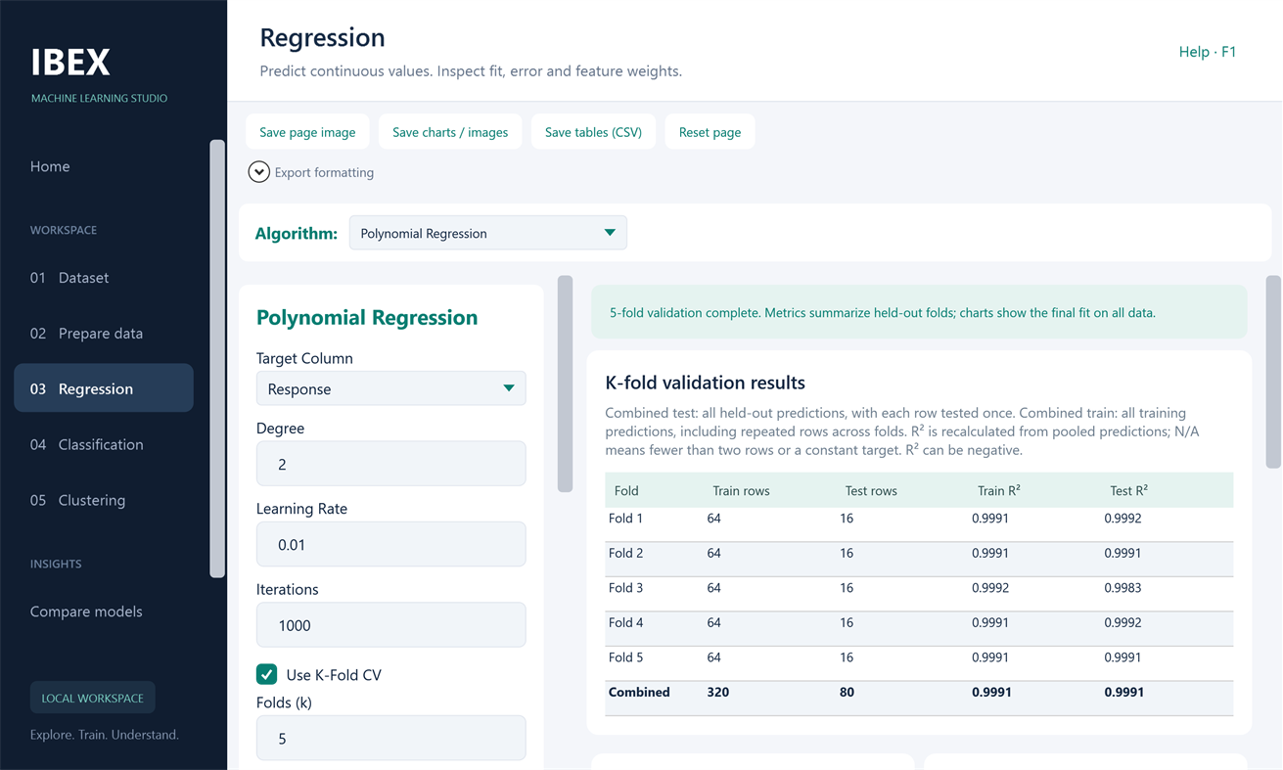Click the sidebar navigation scrollbar
1283x770 pixels.
coord(217,358)
